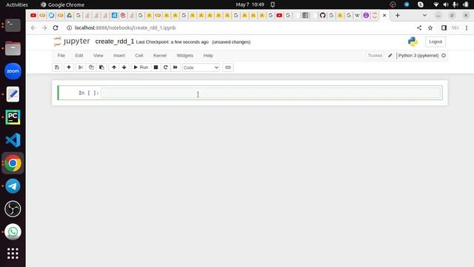
Task: Switch to the first YouTube tab
Action: pos(33,15)
